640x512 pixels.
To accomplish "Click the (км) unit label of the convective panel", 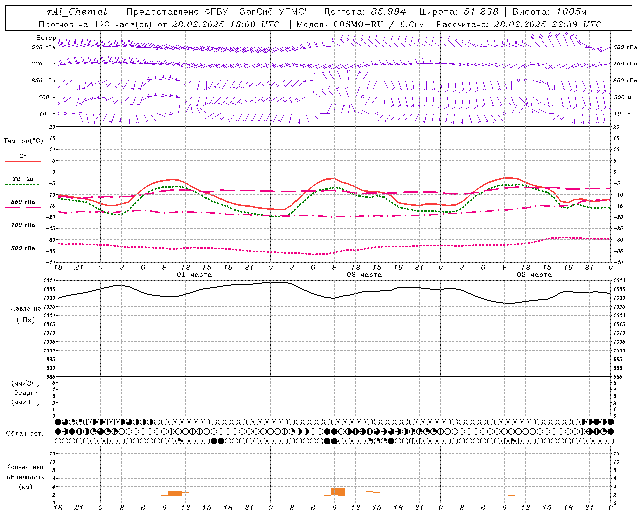I will tap(26, 487).
